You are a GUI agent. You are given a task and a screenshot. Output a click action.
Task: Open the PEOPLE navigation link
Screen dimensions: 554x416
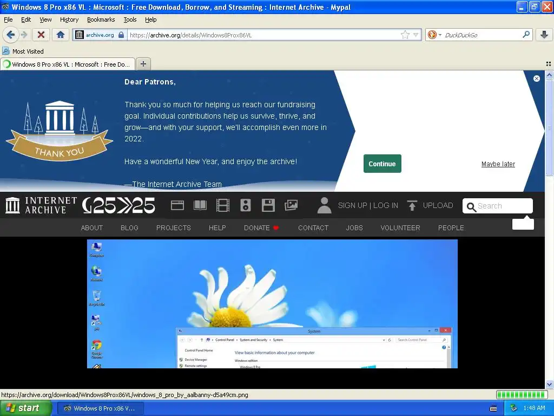click(451, 228)
